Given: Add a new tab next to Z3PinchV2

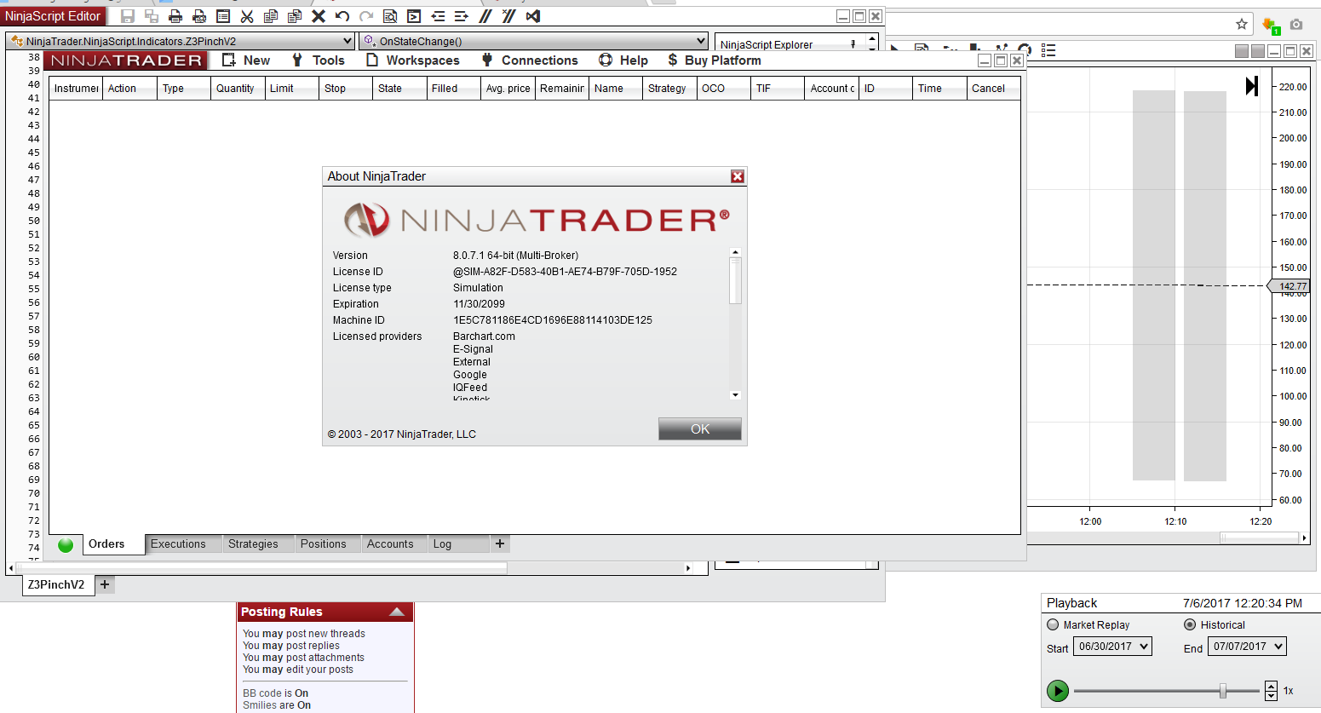Looking at the screenshot, I should [x=105, y=584].
